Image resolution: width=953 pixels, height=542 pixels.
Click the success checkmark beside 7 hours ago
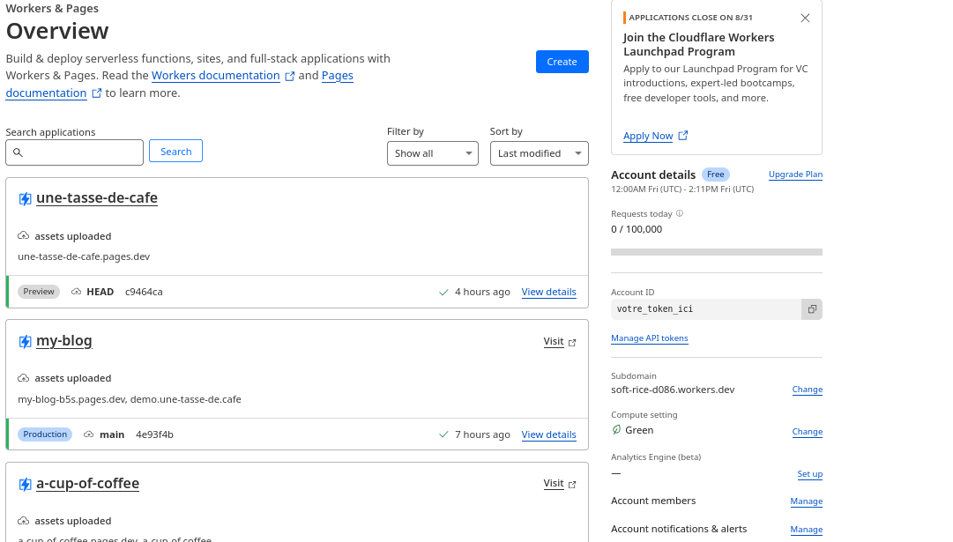point(443,434)
